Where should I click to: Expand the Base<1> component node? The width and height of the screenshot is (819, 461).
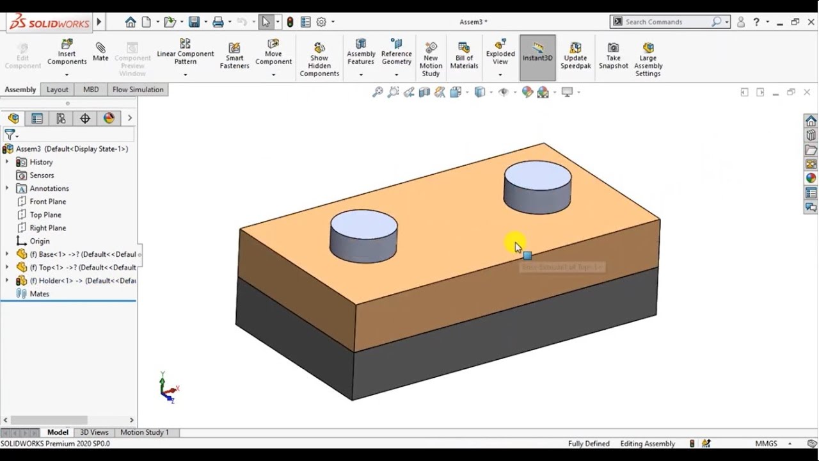coord(7,254)
